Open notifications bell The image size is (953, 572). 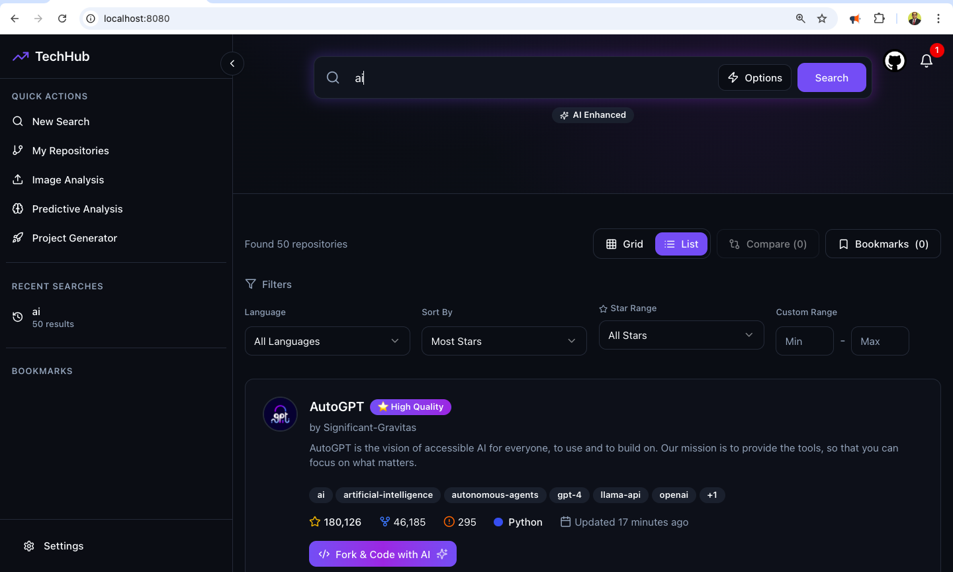click(927, 61)
